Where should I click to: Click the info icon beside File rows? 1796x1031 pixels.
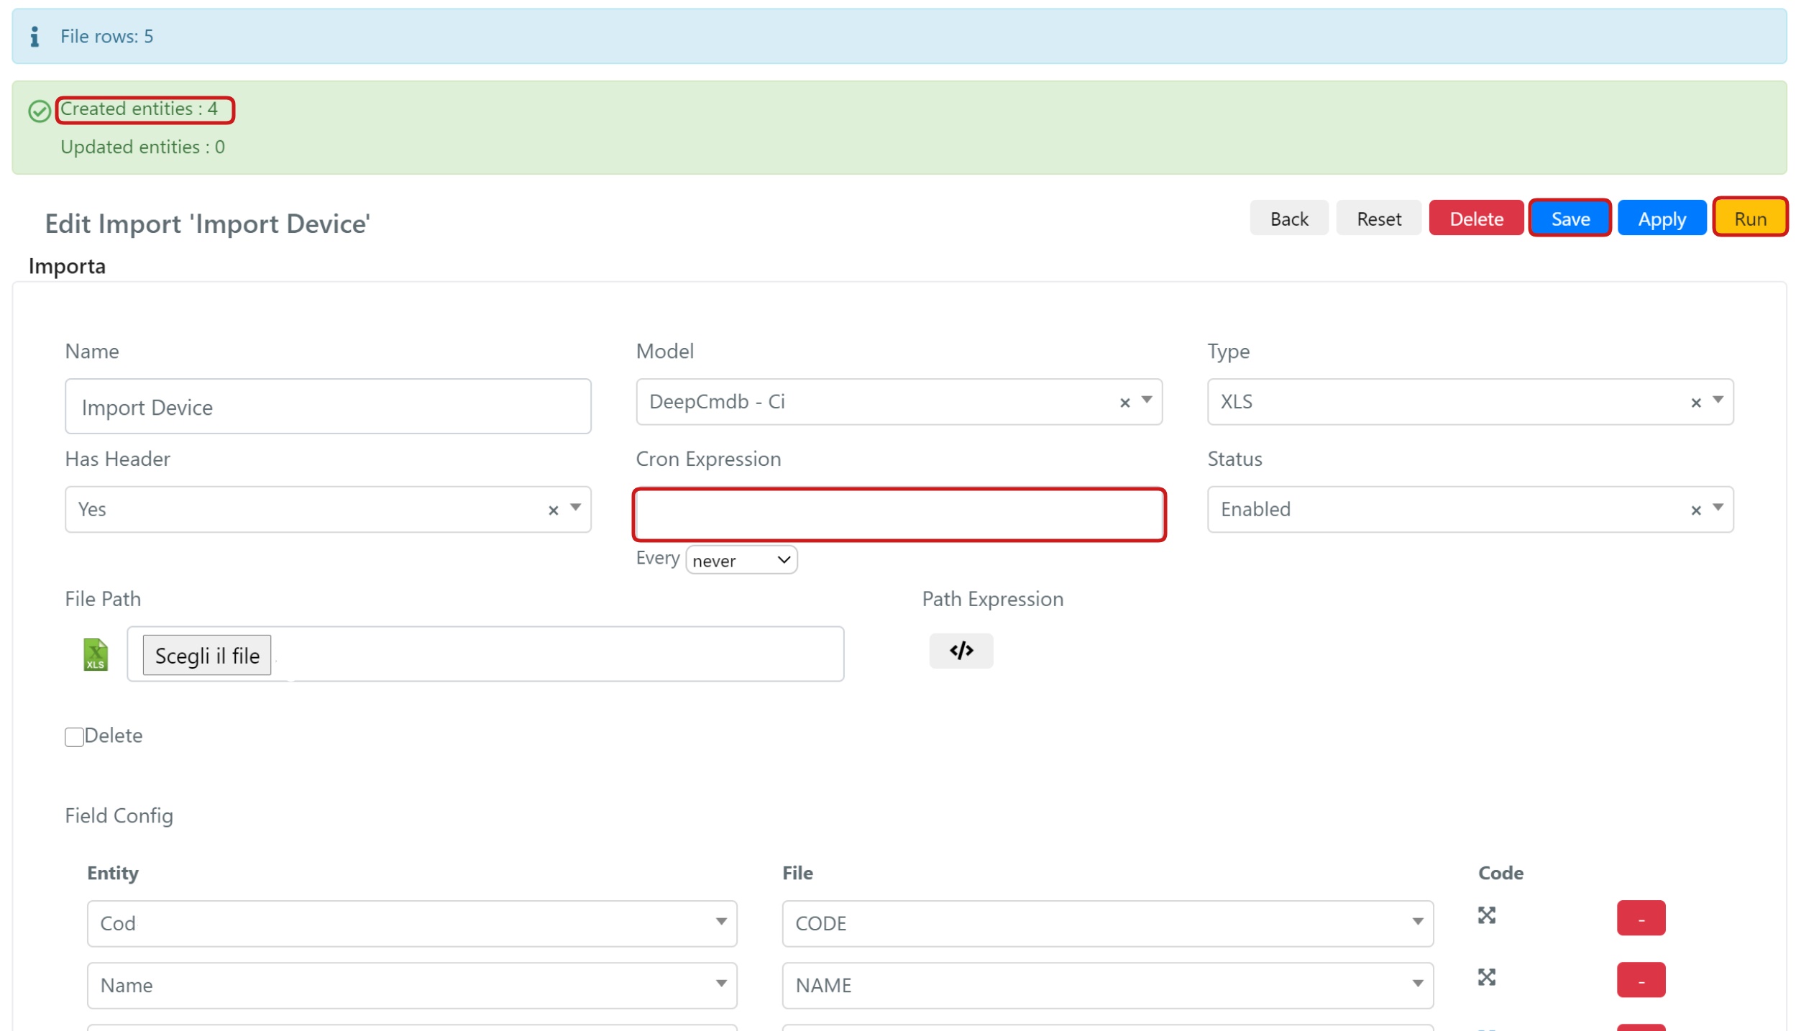tap(34, 37)
